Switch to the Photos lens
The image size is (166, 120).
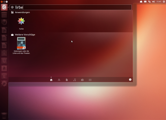click(82, 80)
